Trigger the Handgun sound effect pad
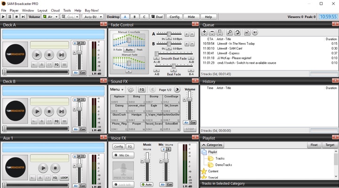This screenshot has height=188, width=339. click(137, 117)
